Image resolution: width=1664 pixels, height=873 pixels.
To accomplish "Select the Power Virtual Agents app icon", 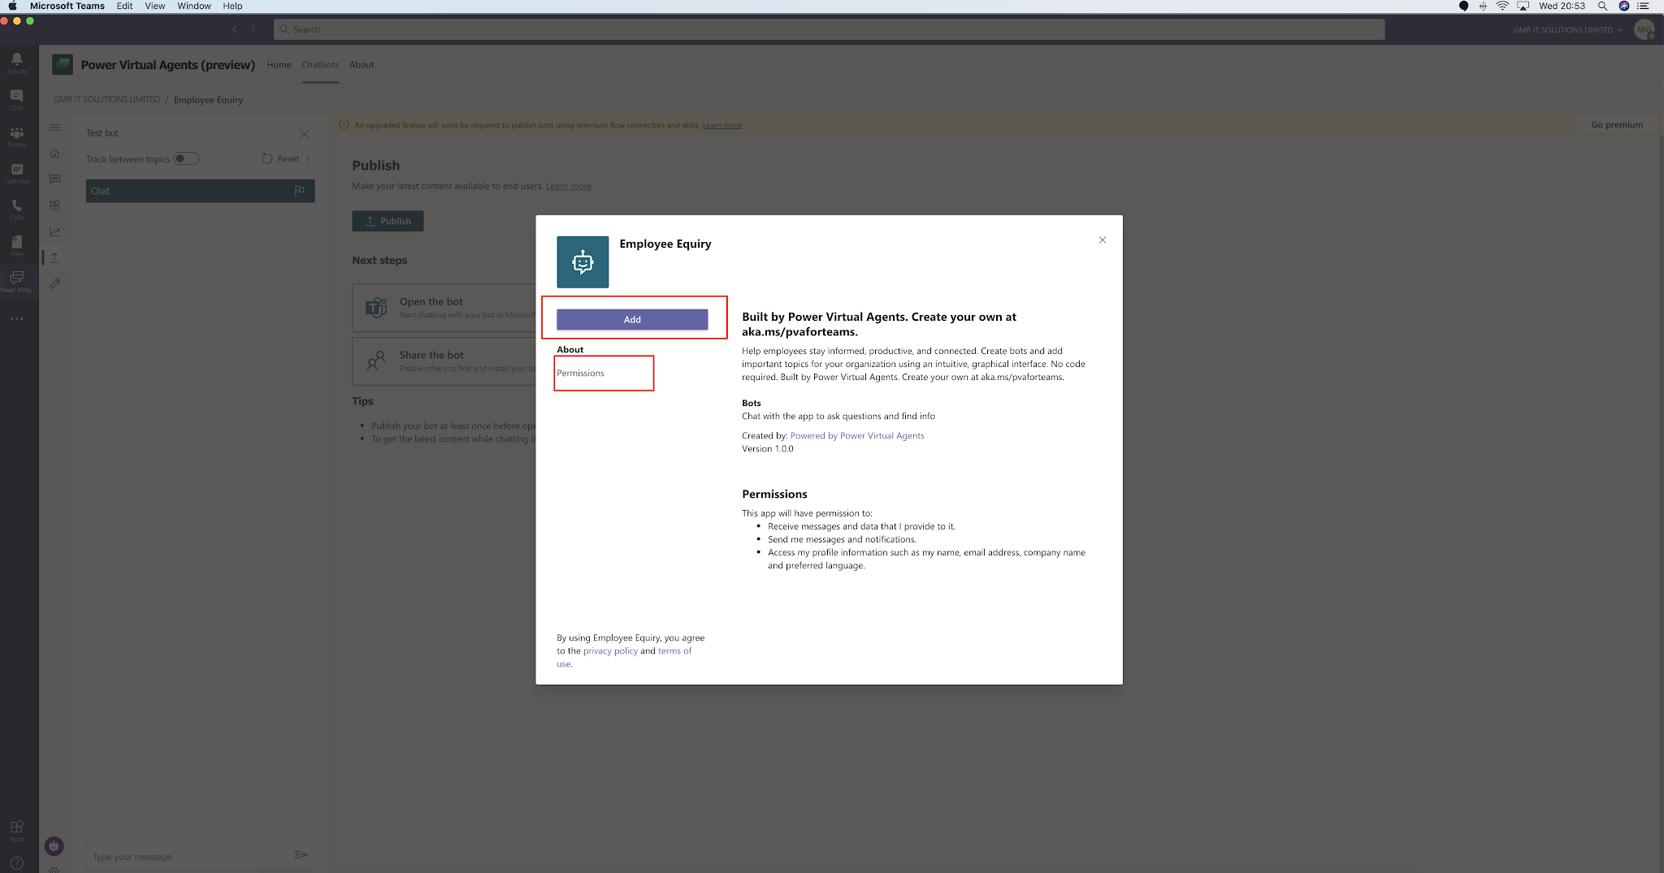I will pyautogui.click(x=16, y=281).
